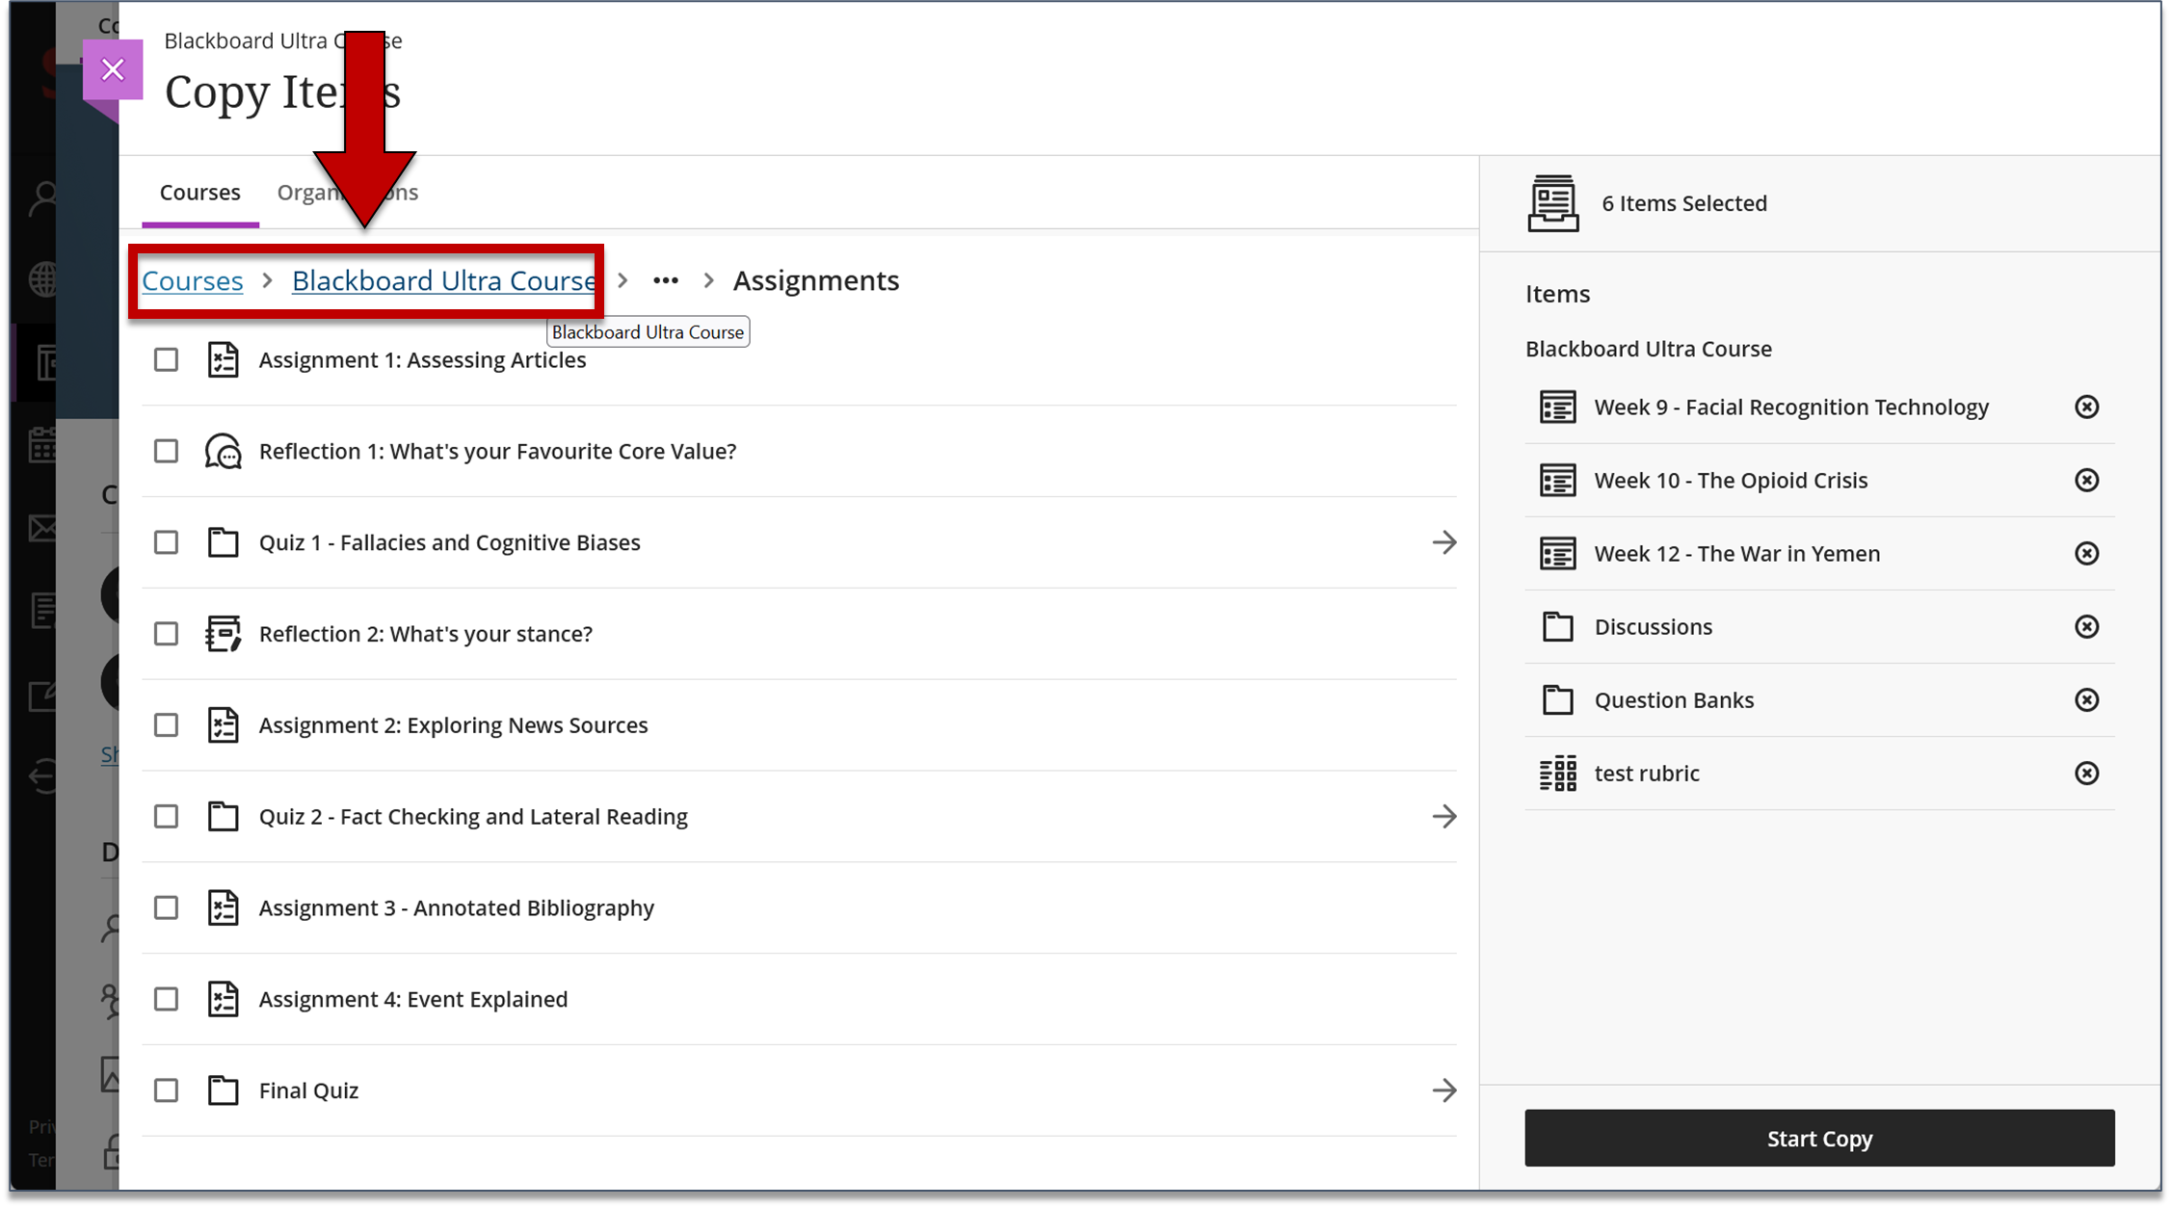Click the Question Banks folder icon
This screenshot has height=1208, width=2171.
[1557, 699]
